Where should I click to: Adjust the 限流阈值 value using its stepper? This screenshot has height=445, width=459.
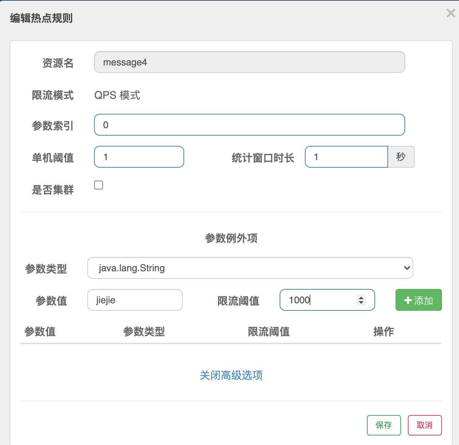coord(361,300)
